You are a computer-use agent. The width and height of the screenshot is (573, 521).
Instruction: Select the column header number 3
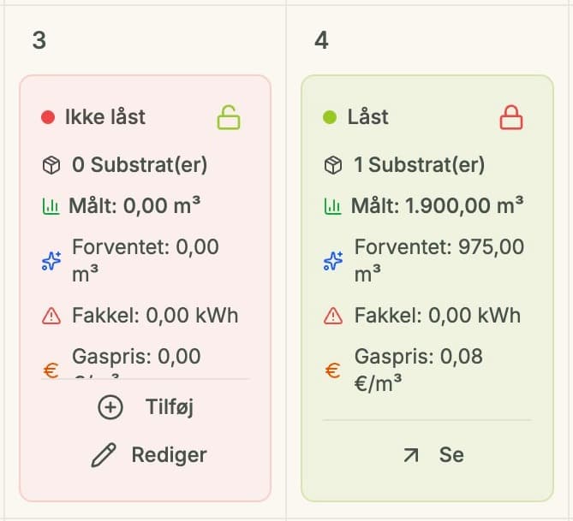click(39, 40)
